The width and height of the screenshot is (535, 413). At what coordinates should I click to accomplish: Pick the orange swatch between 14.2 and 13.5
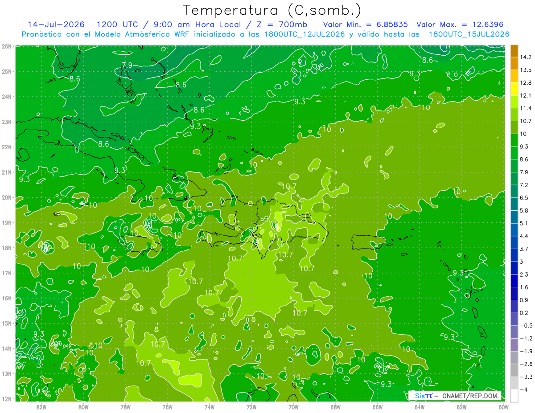click(514, 63)
